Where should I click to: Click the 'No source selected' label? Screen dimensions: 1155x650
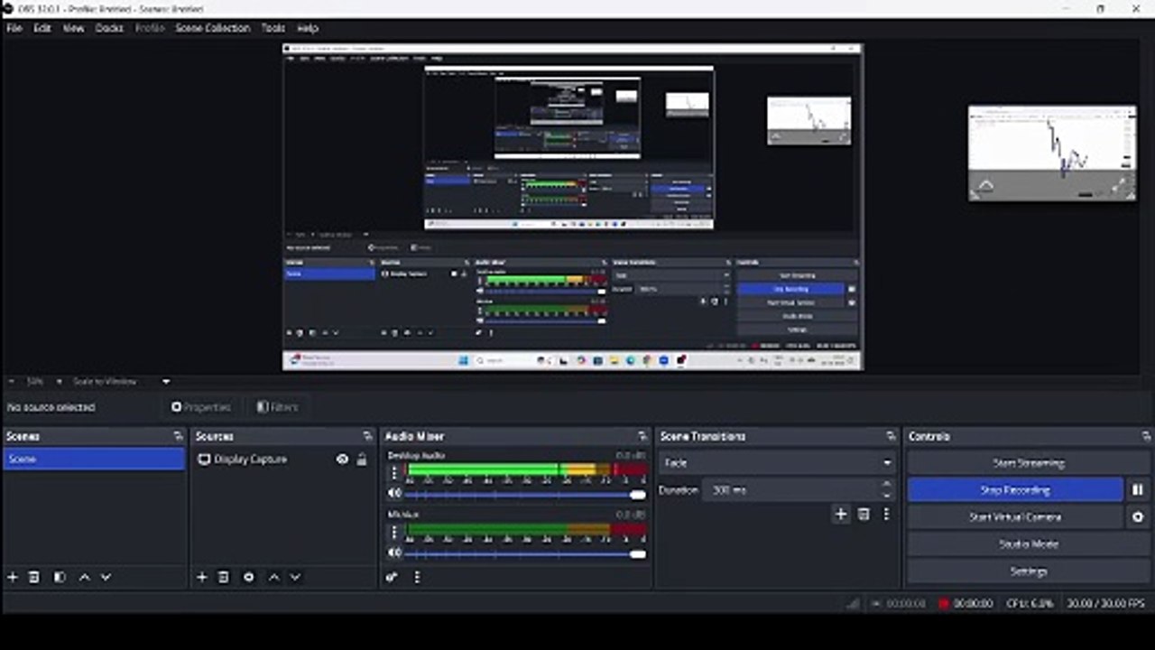tap(51, 407)
